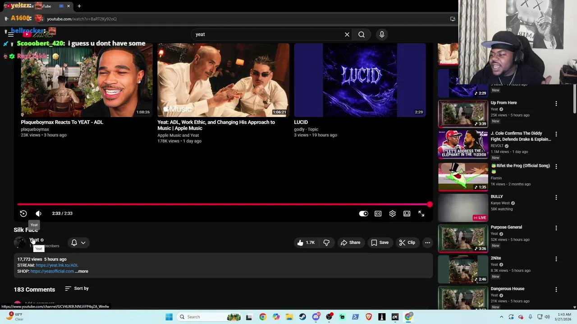
Task: Open options menu for Purpose General
Action: coord(556,228)
